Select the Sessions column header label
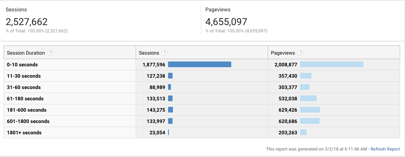405x157 pixels. [149, 53]
